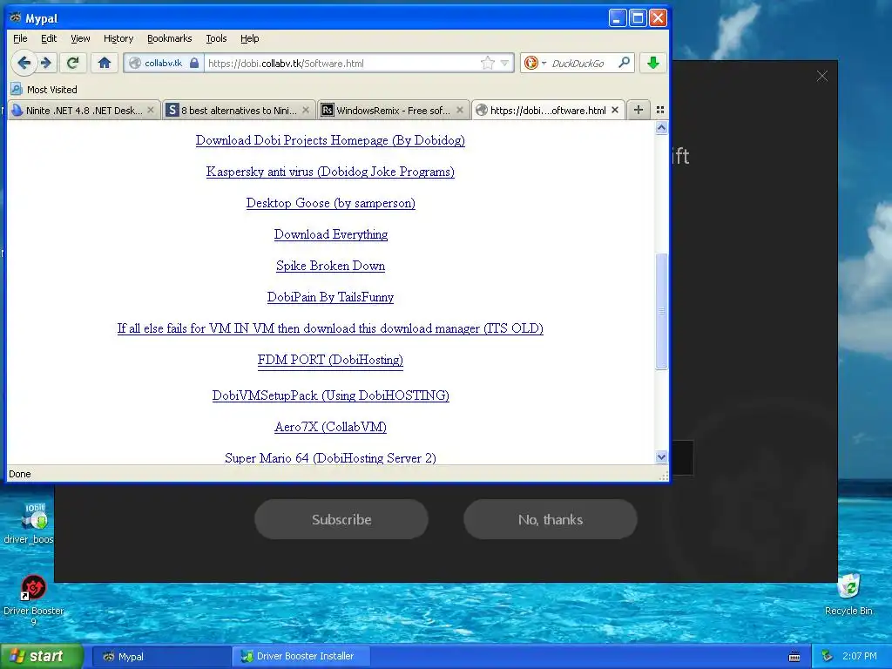Open the DobiVMSetupPack link
892x669 pixels.
[x=330, y=395]
